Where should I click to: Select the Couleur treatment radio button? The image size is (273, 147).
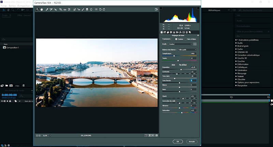176,39
